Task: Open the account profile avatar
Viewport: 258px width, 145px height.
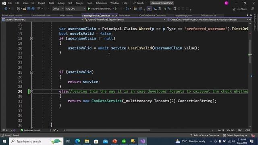Action: (x=227, y=3)
